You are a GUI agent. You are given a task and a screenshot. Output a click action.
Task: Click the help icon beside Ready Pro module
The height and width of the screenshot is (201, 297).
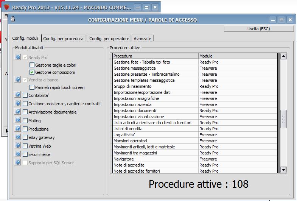18,57
